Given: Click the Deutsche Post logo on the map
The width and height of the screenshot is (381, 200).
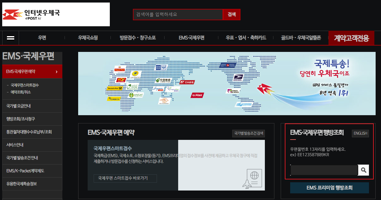Looking at the screenshot, I should (115, 88).
